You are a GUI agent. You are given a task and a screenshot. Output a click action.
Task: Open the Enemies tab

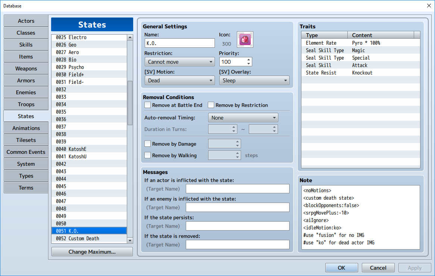pos(26,92)
